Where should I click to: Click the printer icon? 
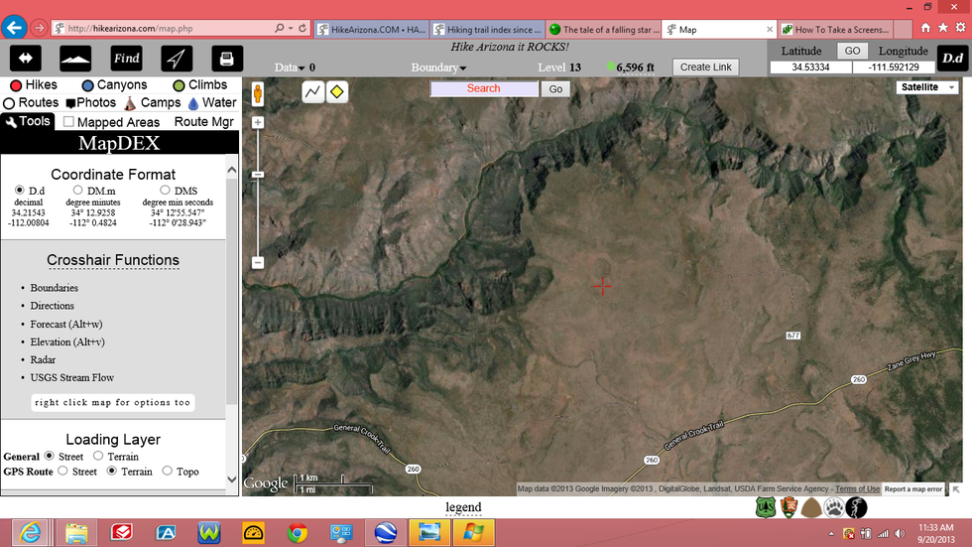click(227, 59)
